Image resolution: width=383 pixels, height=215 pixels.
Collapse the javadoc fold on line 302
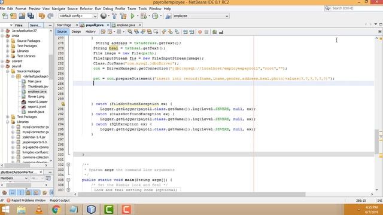[68, 165]
